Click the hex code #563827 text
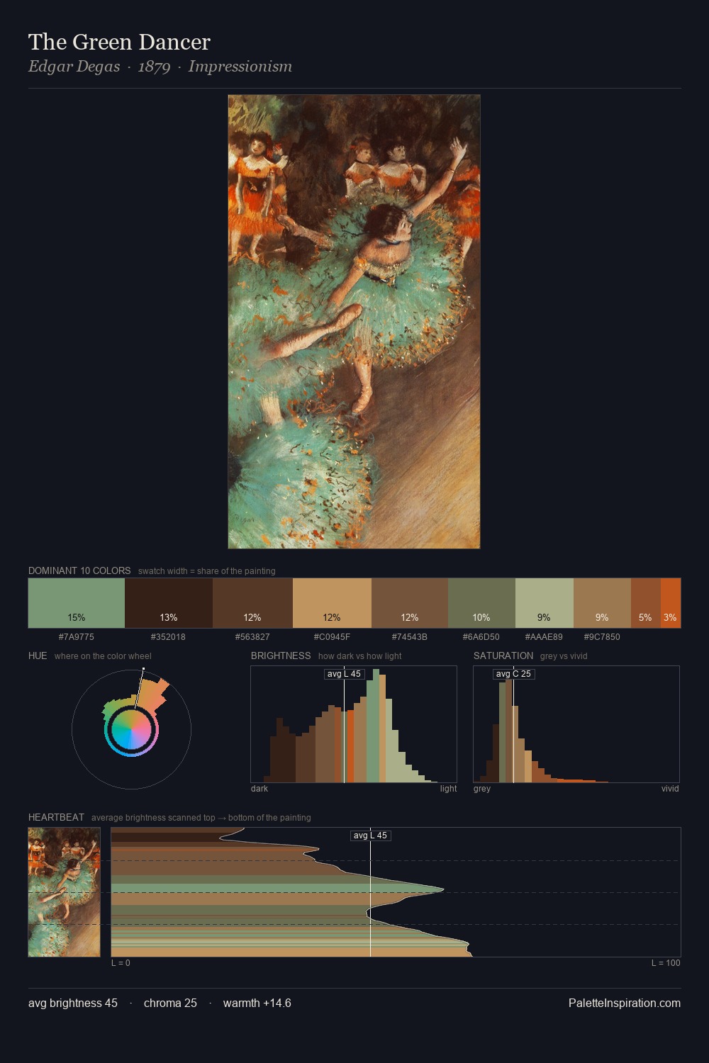Viewport: 709px width, 1063px height. click(252, 636)
